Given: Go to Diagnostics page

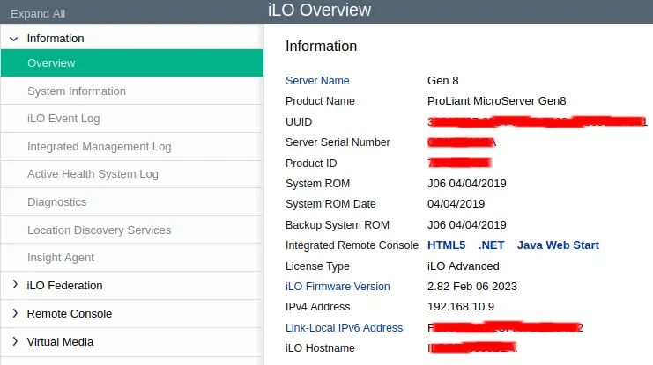Looking at the screenshot, I should pos(132,202).
